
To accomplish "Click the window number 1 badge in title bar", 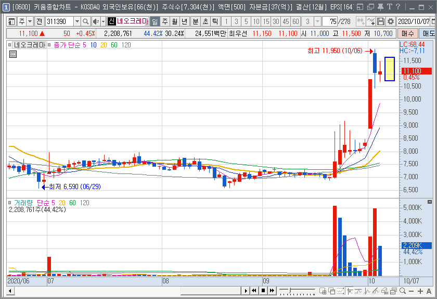I will tap(6, 7).
